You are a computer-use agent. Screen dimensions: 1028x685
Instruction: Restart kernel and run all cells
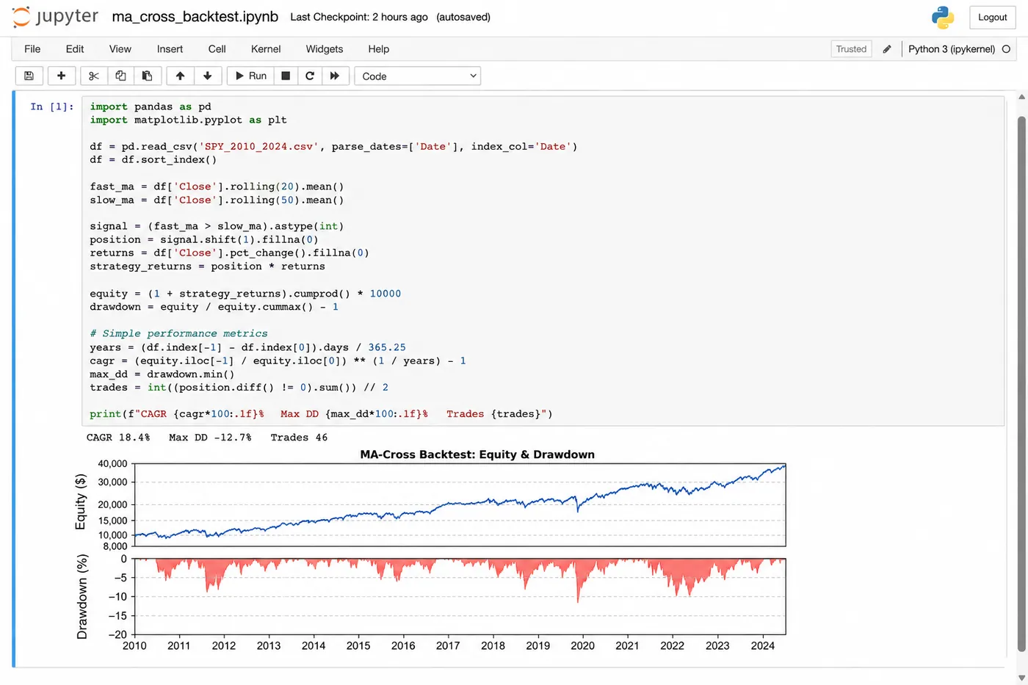(x=335, y=76)
